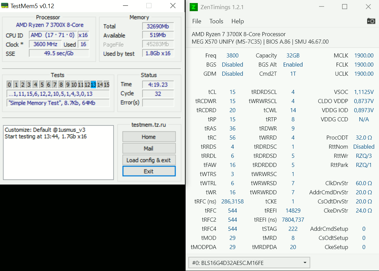Click the MCLK value 1900.00
The width and height of the screenshot is (379, 271).
(364, 55)
